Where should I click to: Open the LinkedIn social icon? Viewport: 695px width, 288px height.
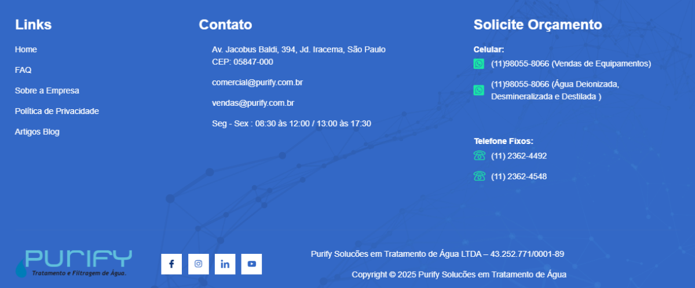(225, 264)
